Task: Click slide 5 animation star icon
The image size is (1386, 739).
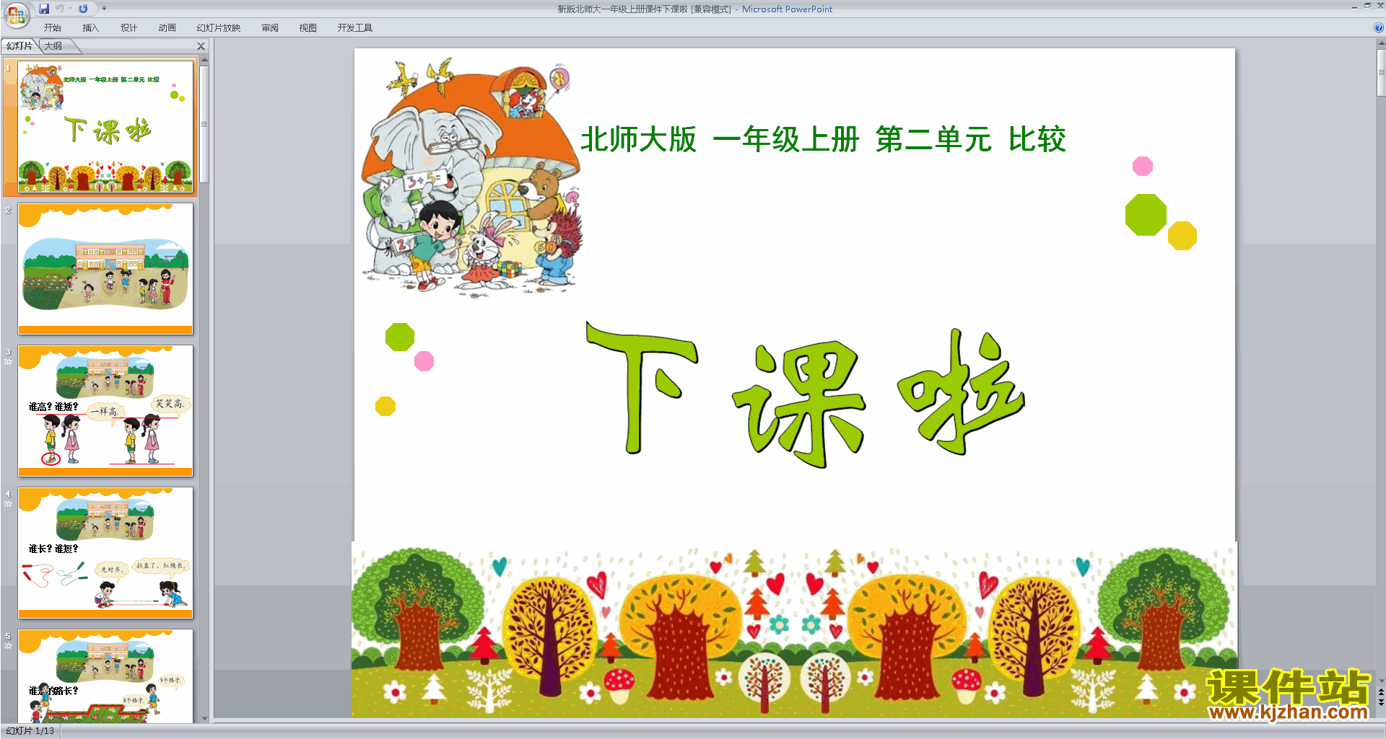Action: pos(8,646)
